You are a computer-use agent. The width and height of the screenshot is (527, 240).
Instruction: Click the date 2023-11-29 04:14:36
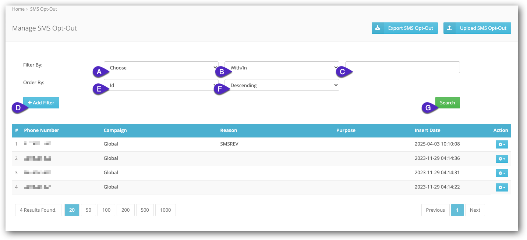coord(437,158)
